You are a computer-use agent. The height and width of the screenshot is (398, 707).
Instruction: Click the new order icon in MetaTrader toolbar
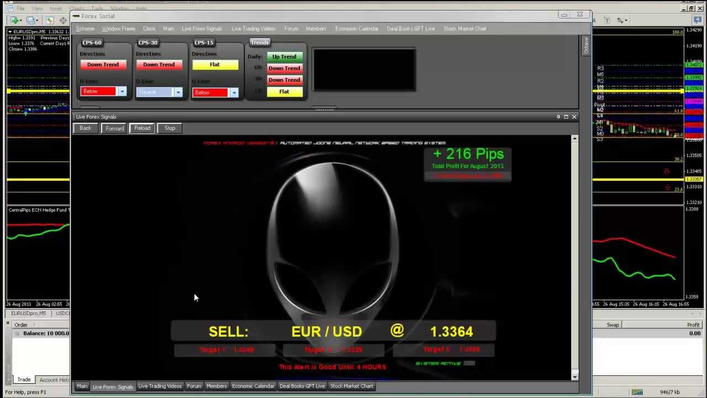pos(14,20)
